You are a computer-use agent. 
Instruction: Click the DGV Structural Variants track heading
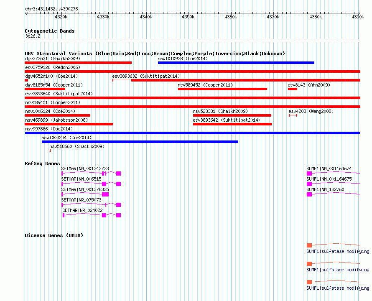(x=155, y=54)
